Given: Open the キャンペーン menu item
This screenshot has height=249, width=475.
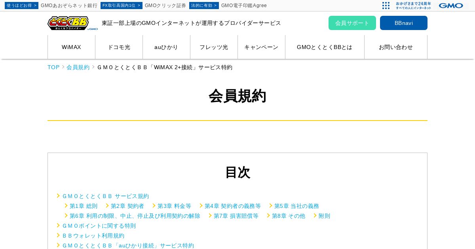Looking at the screenshot, I should [x=261, y=47].
